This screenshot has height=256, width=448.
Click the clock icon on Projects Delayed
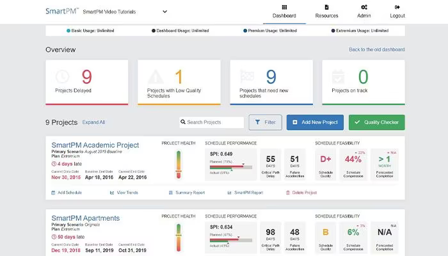(62, 77)
